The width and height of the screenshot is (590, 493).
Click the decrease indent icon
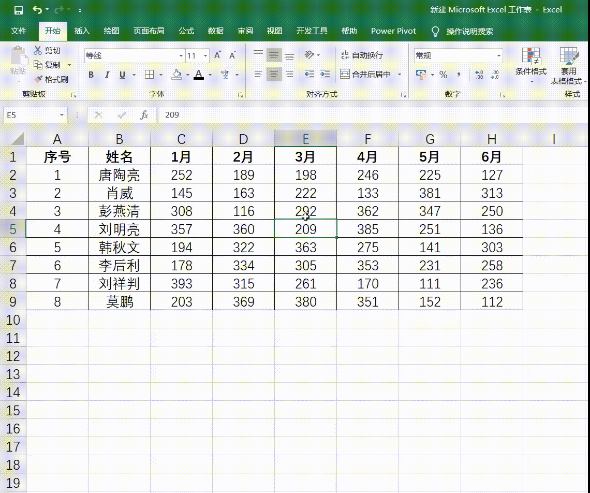tap(309, 74)
